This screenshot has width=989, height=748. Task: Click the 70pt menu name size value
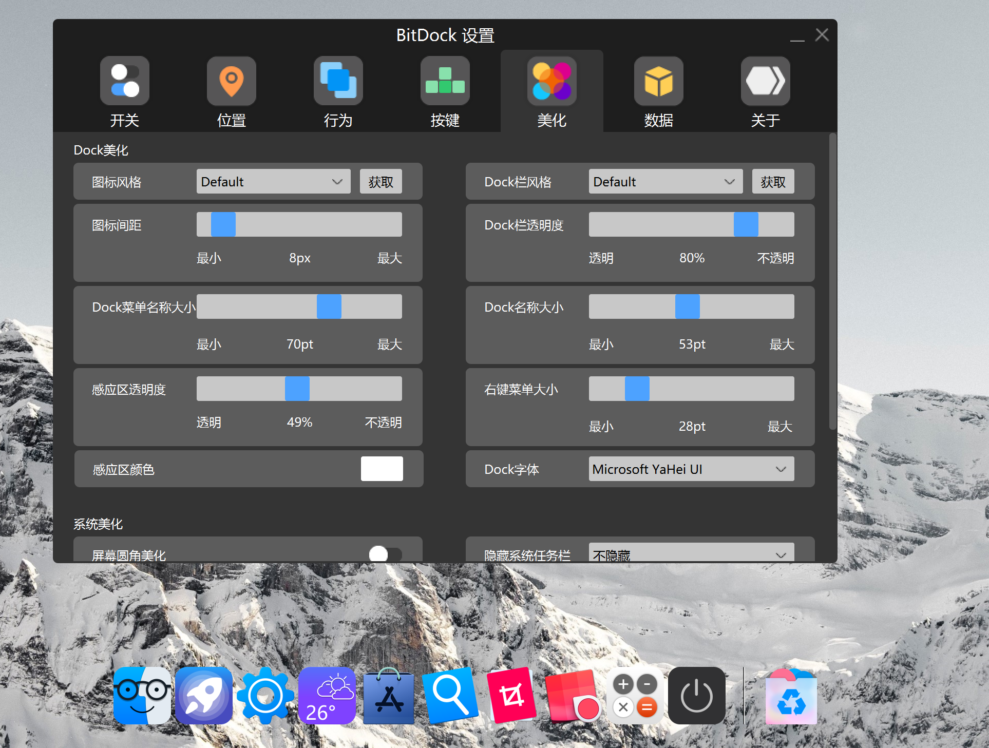tap(300, 344)
